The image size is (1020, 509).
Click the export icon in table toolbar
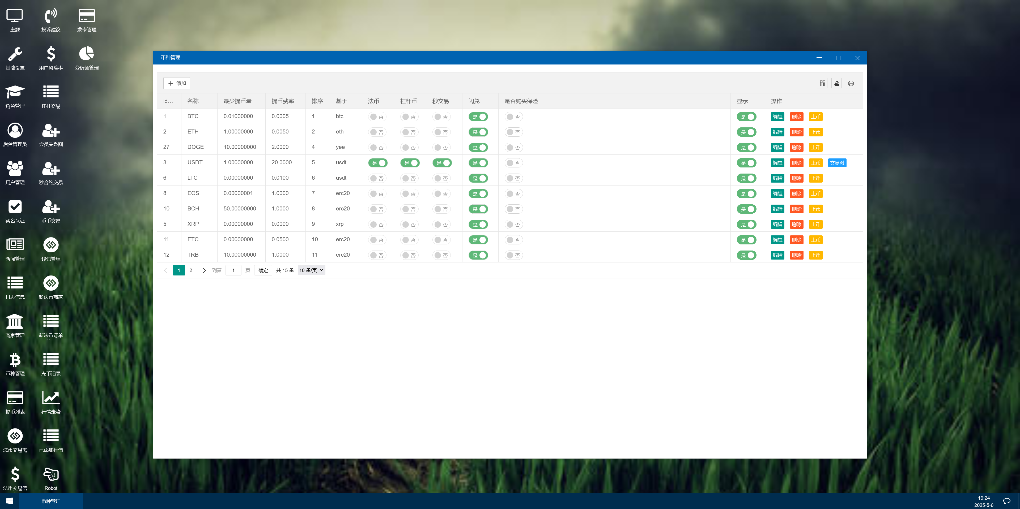tap(837, 83)
